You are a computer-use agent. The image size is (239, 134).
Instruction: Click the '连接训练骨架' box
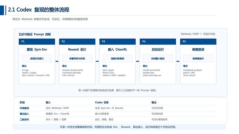(117, 58)
